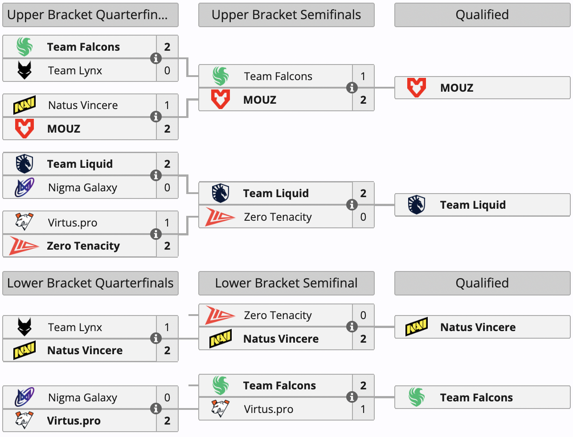The height and width of the screenshot is (437, 573).
Task: Show info for Nigma Galaxy vs Virtus.pro lower match
Action: [x=156, y=409]
